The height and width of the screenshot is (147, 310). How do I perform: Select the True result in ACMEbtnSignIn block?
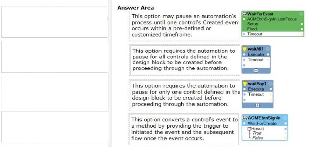click(x=257, y=133)
